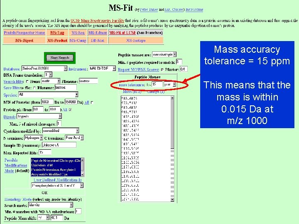Click the Pfactor input field
Screen dimensions: 299x224
pos(184,69)
